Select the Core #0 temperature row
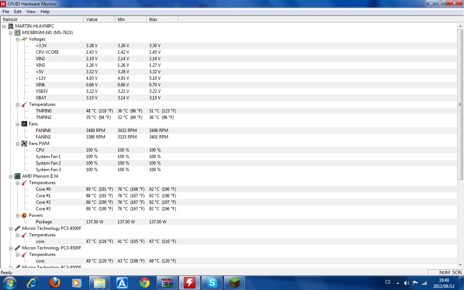Screen dimensions: 464x290 (229, 189)
